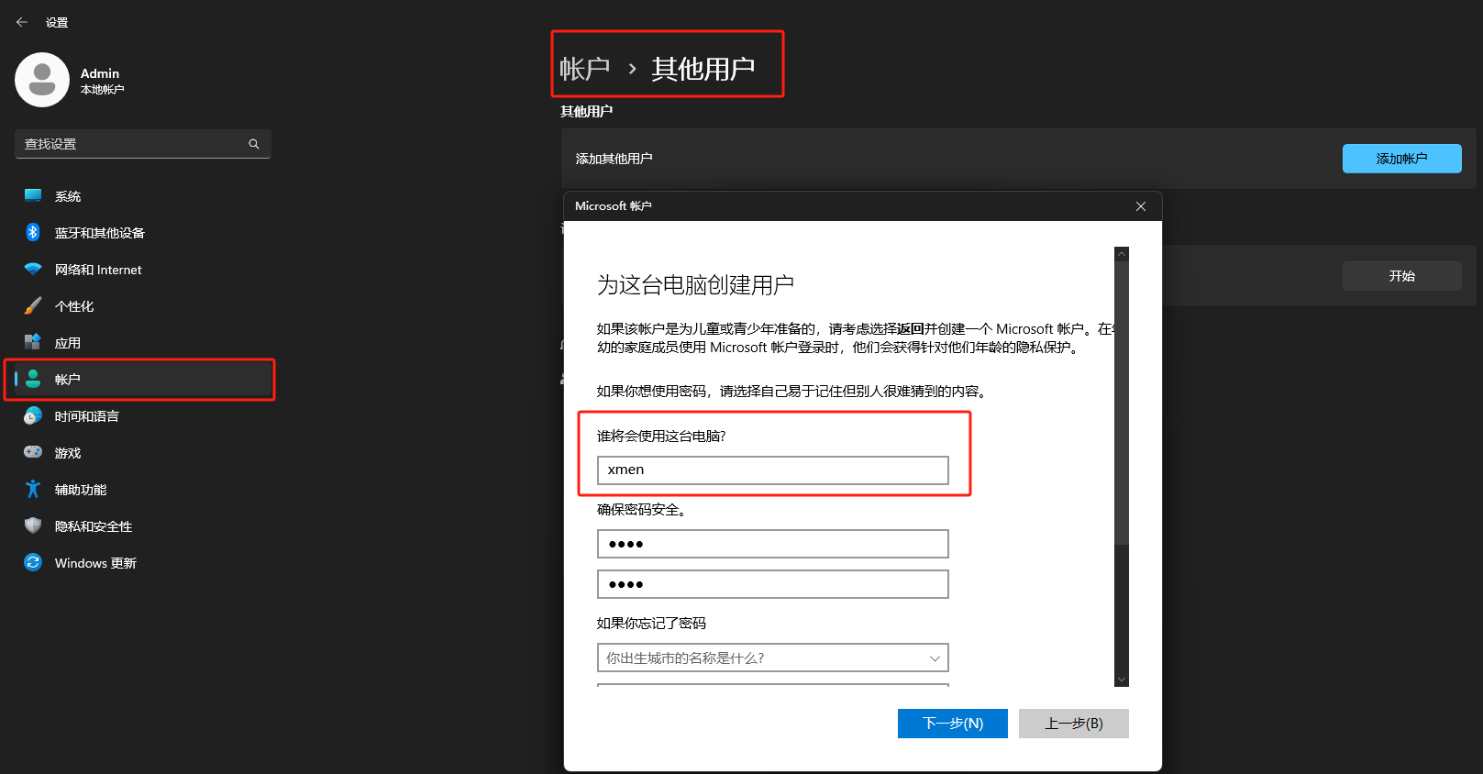Select Accounts (帐户) in the sidebar

67,380
